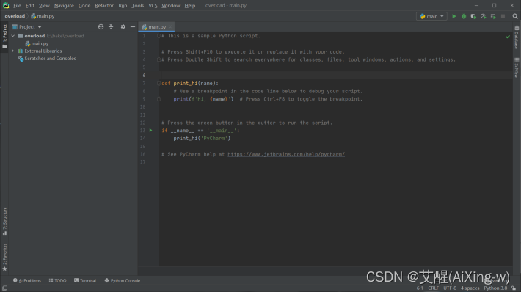This screenshot has height=292, width=521.
Task: Hide the Project tool window
Action: [x=133, y=27]
